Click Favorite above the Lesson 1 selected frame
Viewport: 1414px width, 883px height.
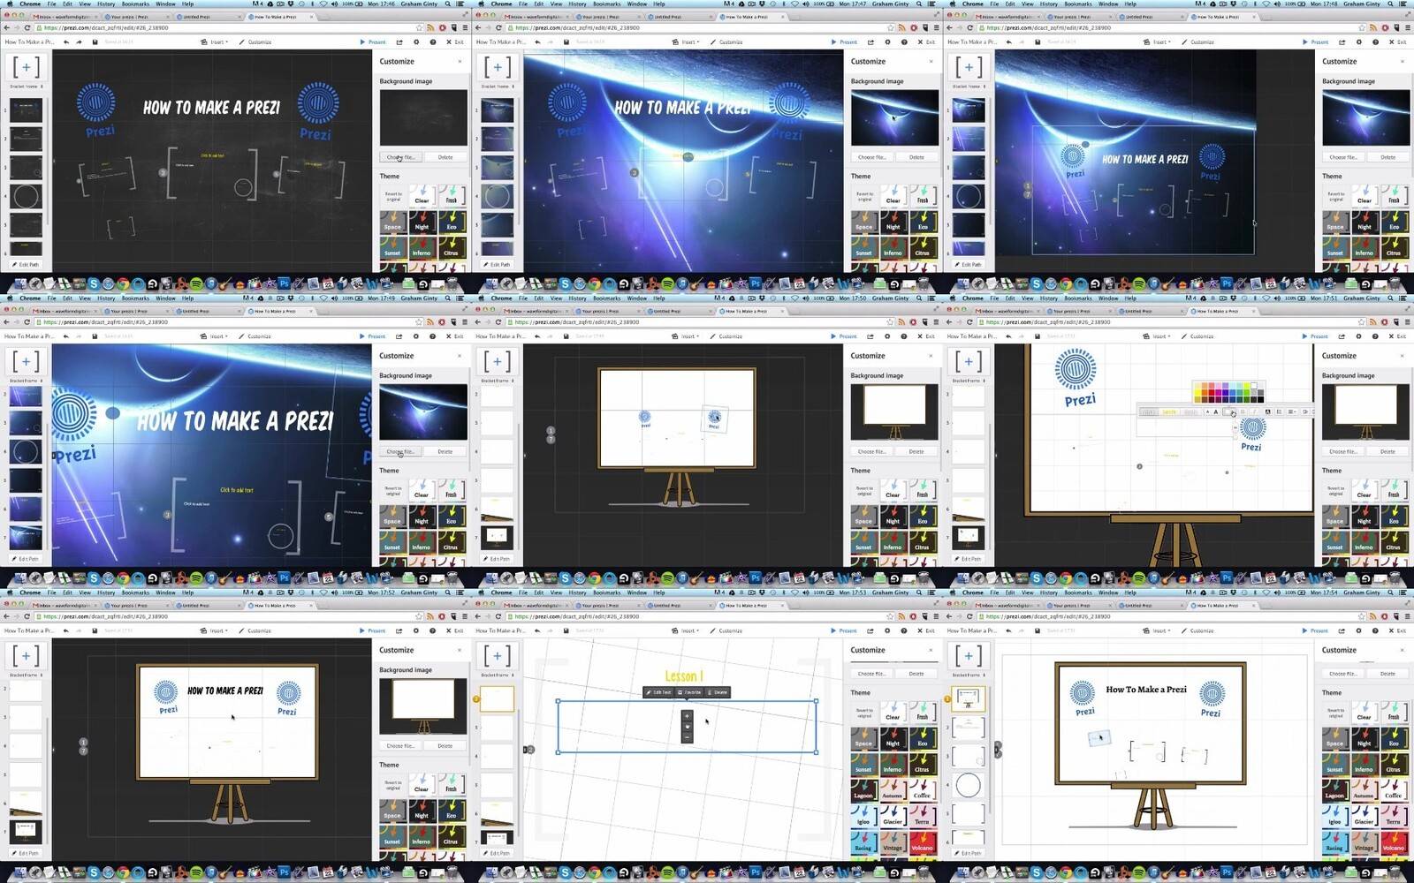[x=689, y=692]
